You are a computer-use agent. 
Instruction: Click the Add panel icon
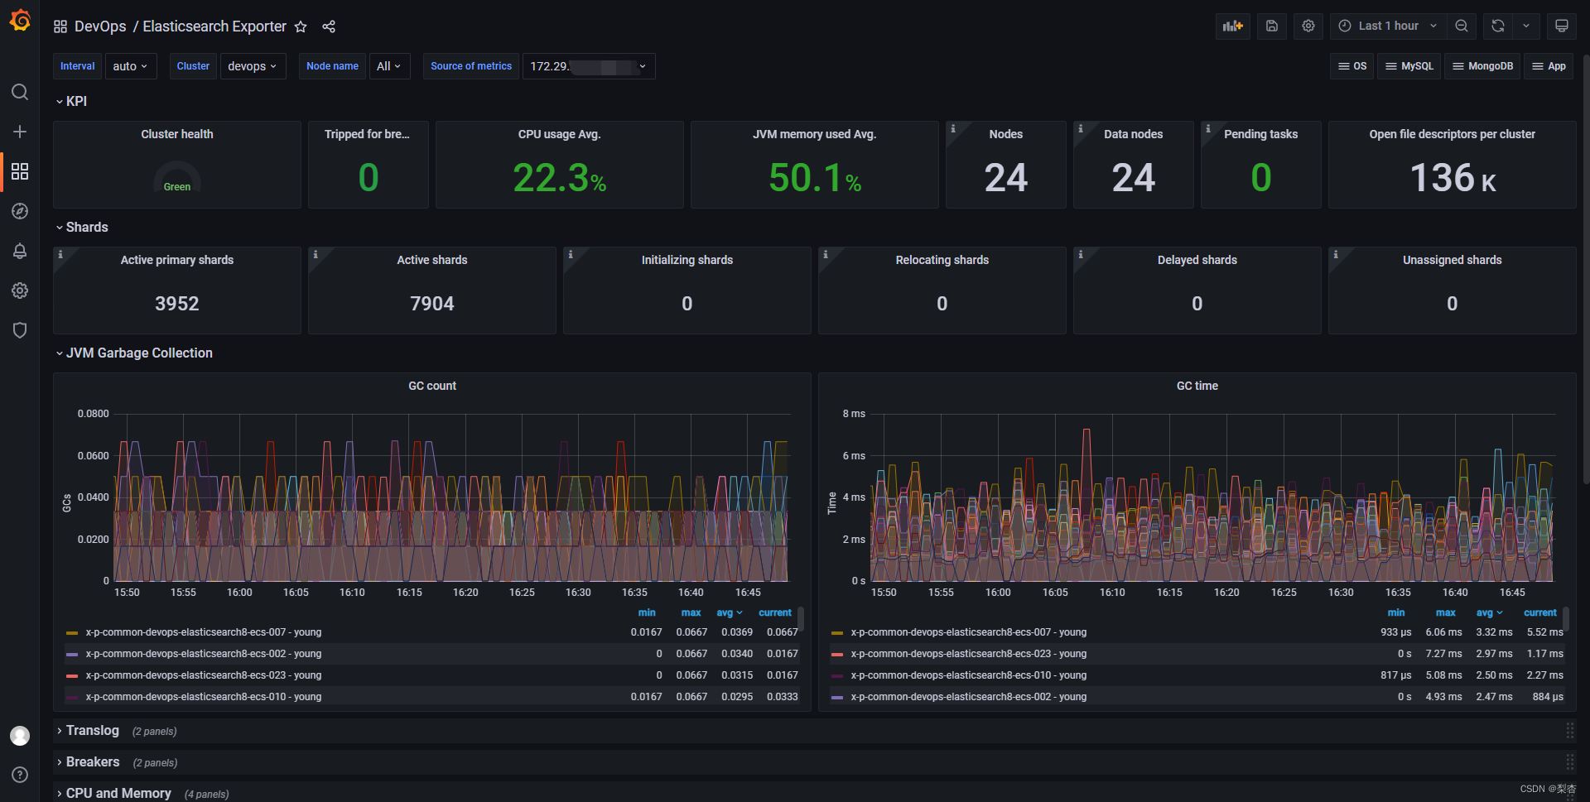point(1233,26)
